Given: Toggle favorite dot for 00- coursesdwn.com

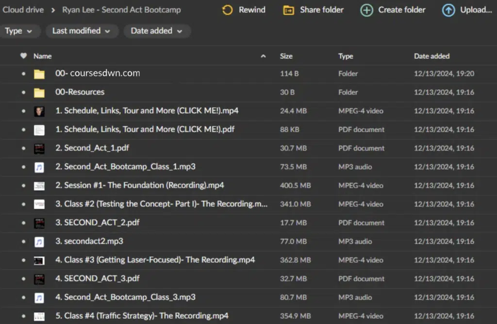Looking at the screenshot, I should [x=23, y=74].
